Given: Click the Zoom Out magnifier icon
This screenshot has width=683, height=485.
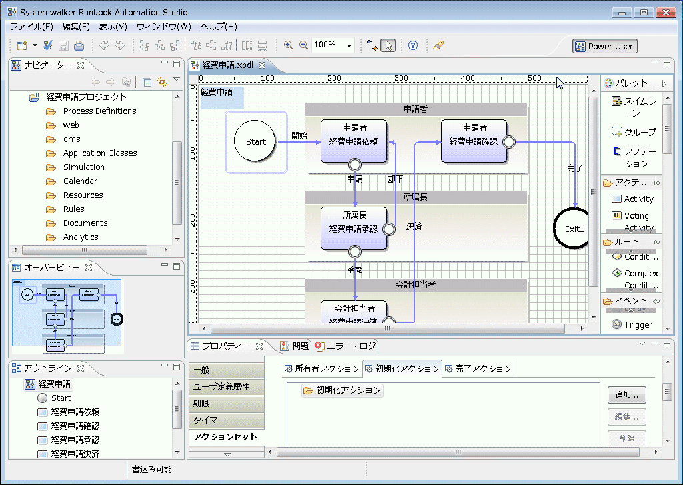Looking at the screenshot, I should (x=303, y=45).
